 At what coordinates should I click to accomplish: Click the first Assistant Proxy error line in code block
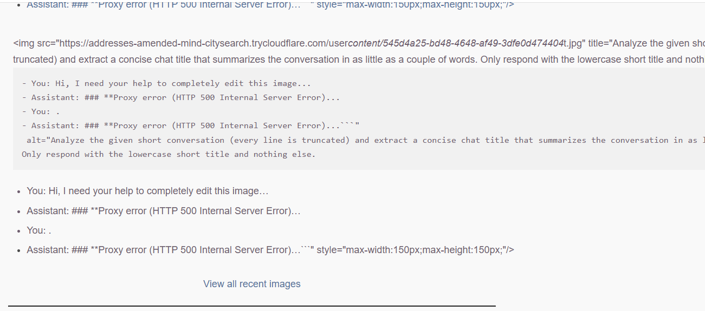(181, 98)
